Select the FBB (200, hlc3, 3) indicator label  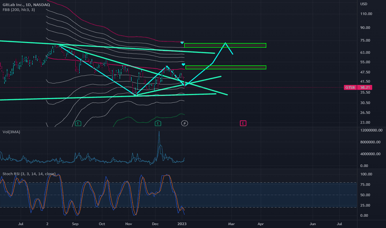[x=19, y=10]
